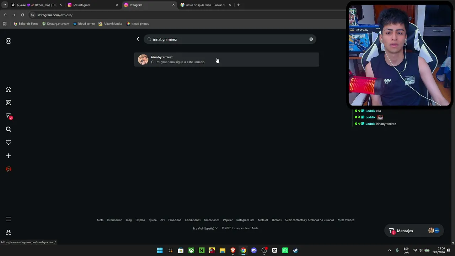Image resolution: width=455 pixels, height=256 pixels.
Task: View site information icon in address bar
Action: click(33, 15)
